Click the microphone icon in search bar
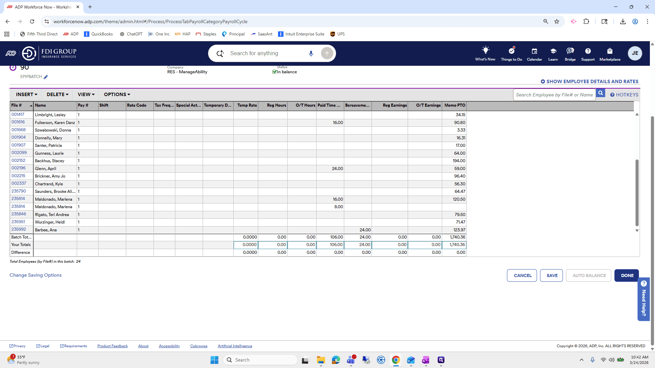 [x=311, y=53]
